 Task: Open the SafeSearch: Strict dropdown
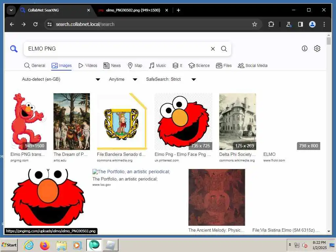[x=171, y=79]
